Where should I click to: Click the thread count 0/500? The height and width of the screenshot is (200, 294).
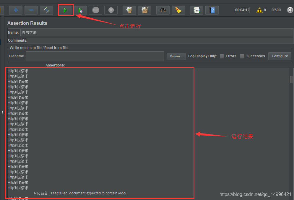[276, 10]
